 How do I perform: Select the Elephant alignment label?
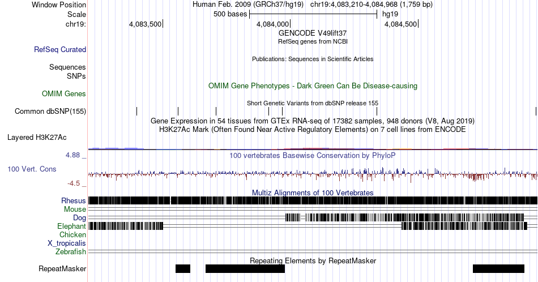(x=72, y=226)
